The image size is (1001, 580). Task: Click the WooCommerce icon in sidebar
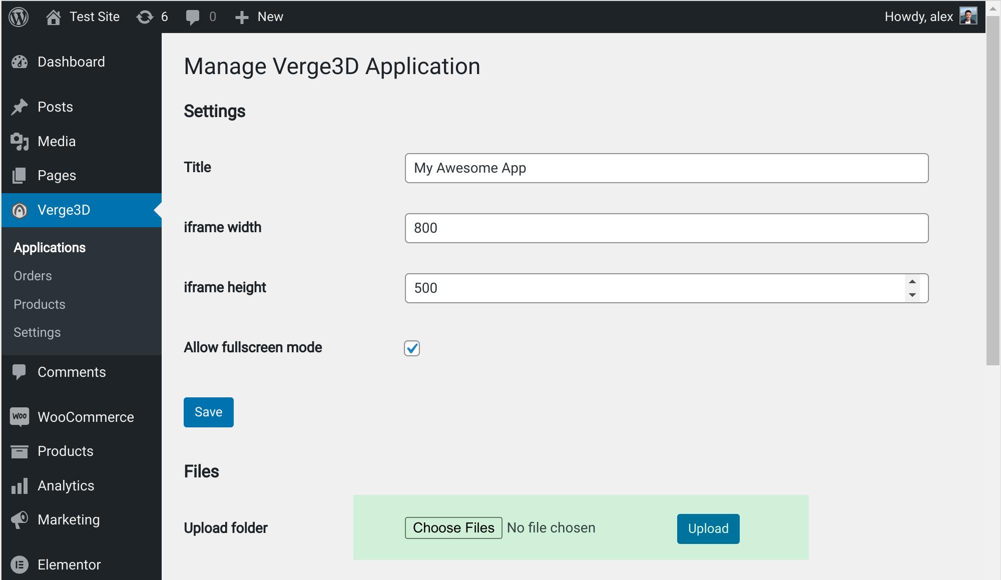19,417
